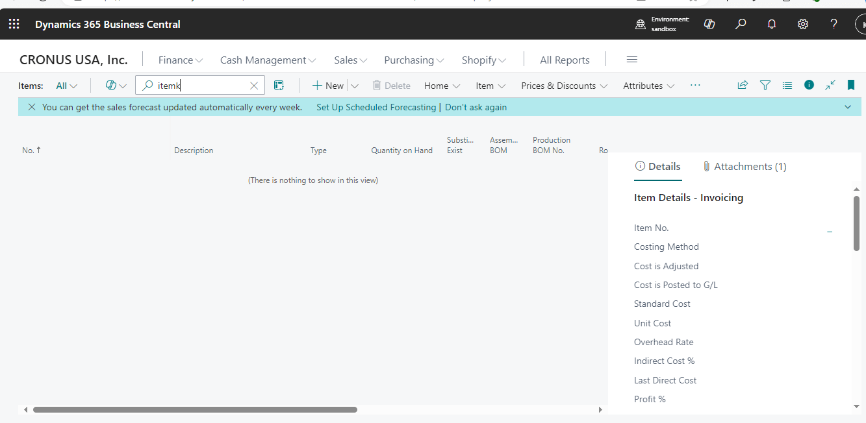Enable focus mode with the collapse arrows icon

pyautogui.click(x=830, y=85)
